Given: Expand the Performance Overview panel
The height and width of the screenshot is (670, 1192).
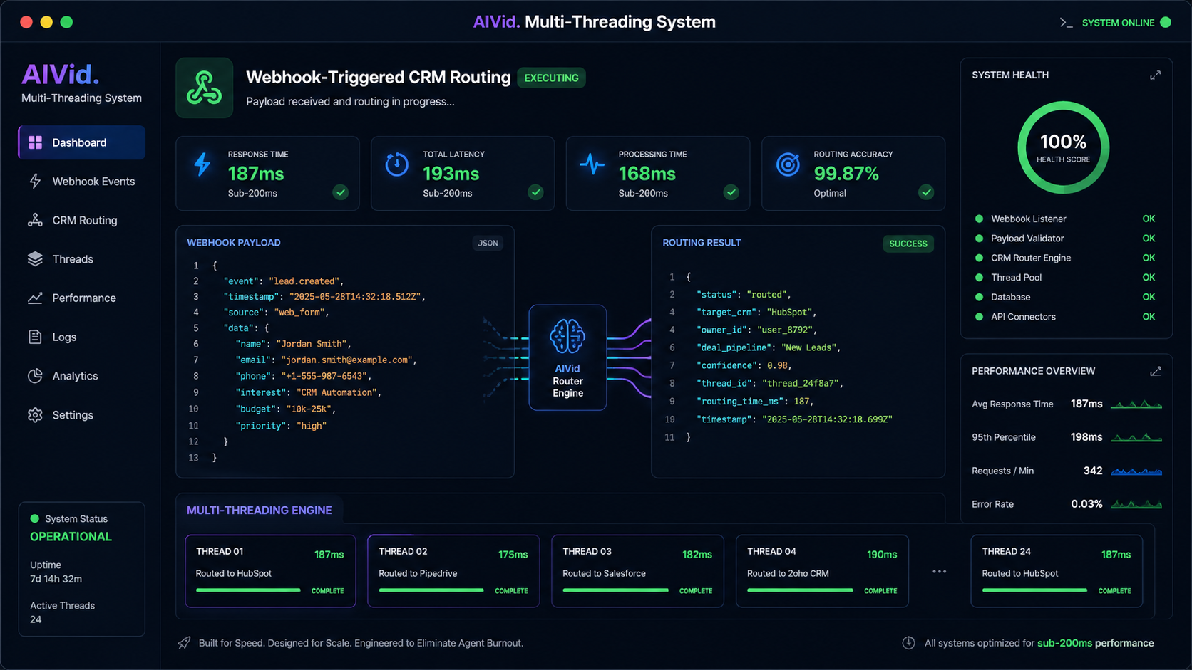Looking at the screenshot, I should click(1156, 371).
